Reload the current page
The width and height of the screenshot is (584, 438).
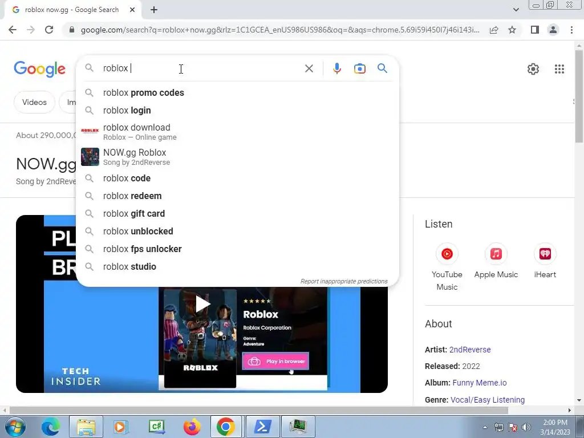49,30
